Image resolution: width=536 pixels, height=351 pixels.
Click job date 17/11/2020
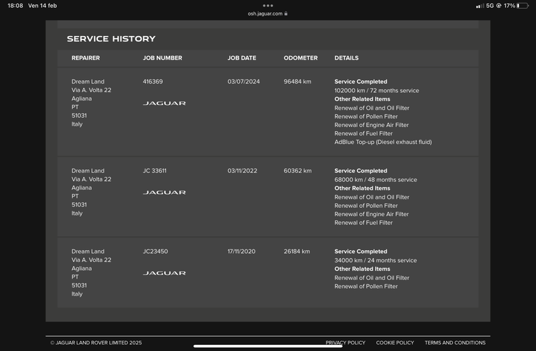[x=241, y=251]
